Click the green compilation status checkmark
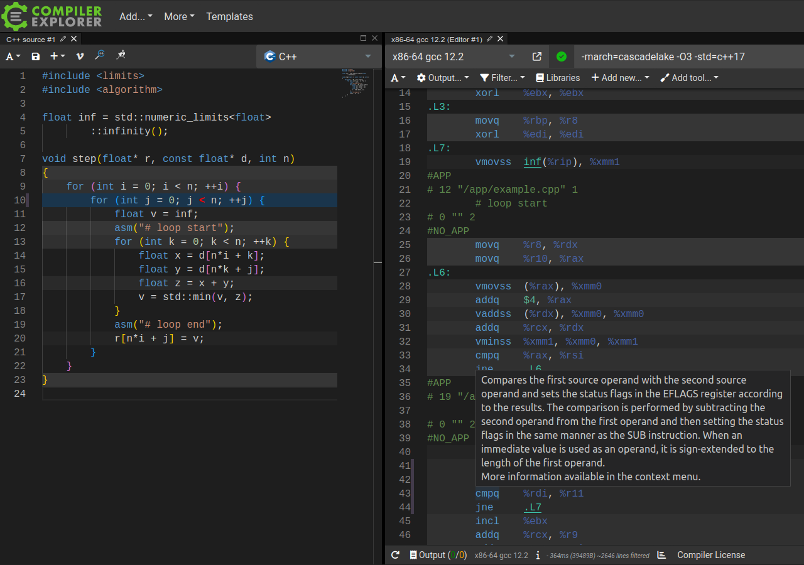Image resolution: width=804 pixels, height=565 pixels. tap(562, 56)
